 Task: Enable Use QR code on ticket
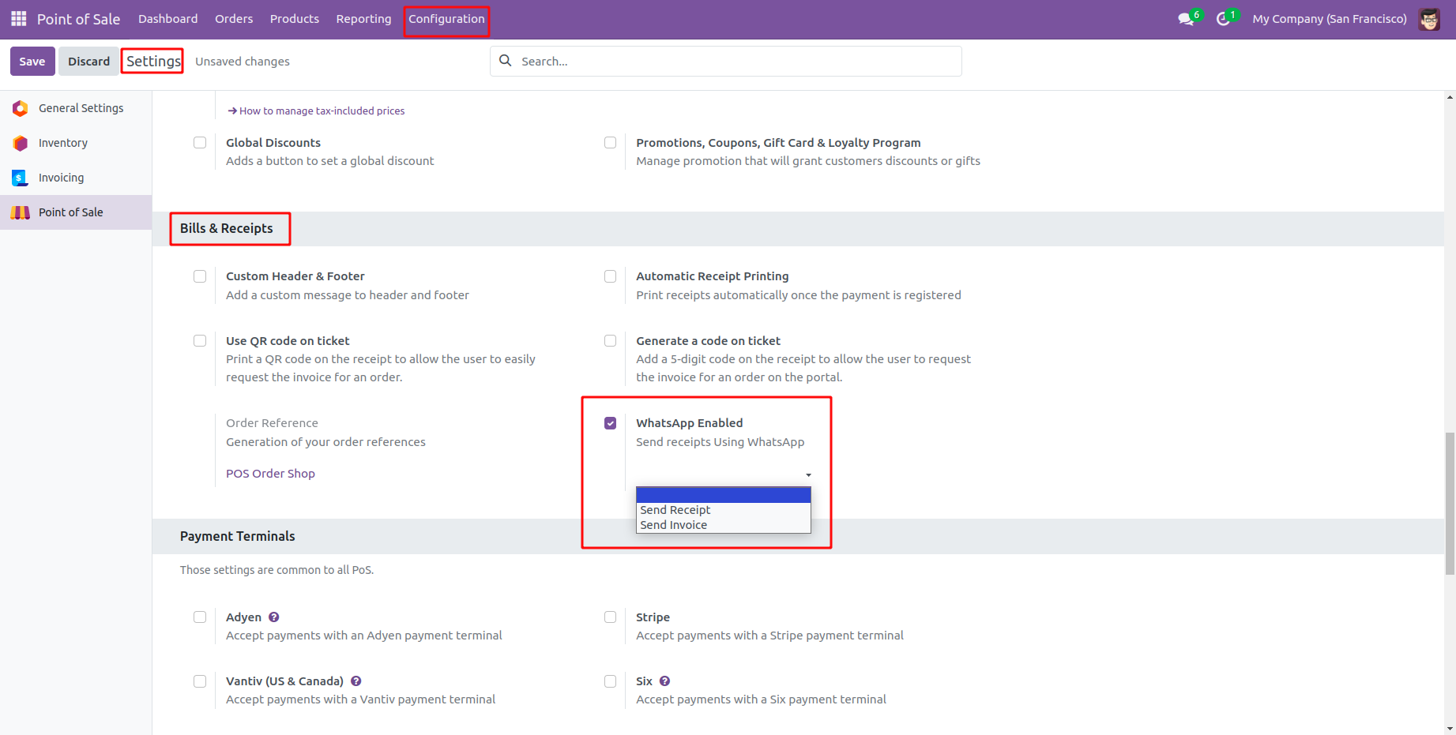pyautogui.click(x=200, y=341)
